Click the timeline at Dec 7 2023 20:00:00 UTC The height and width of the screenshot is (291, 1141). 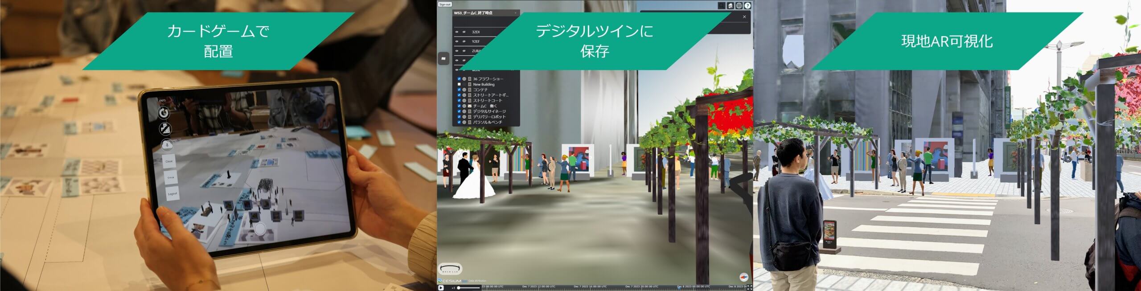pos(642,287)
